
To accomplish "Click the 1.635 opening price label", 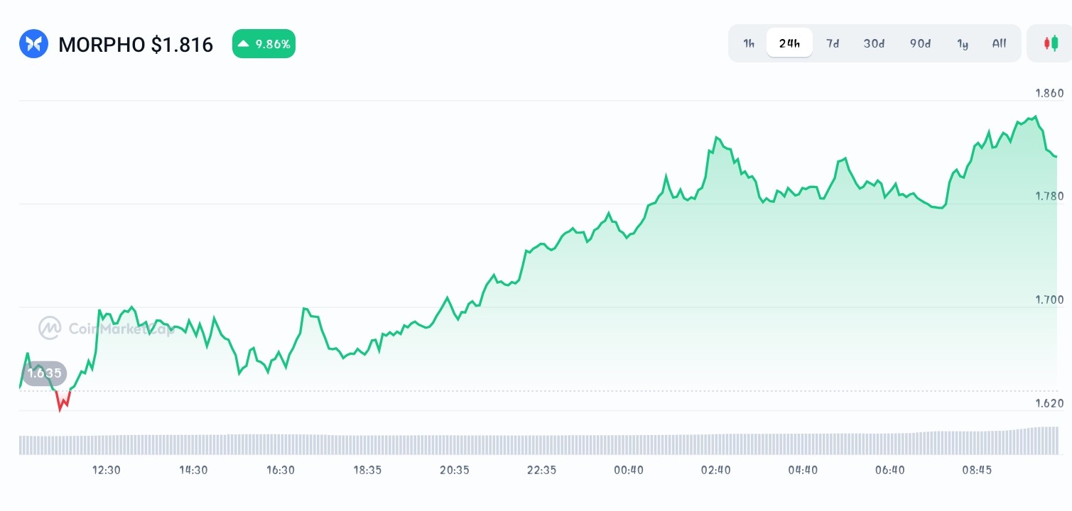I will tap(44, 373).
